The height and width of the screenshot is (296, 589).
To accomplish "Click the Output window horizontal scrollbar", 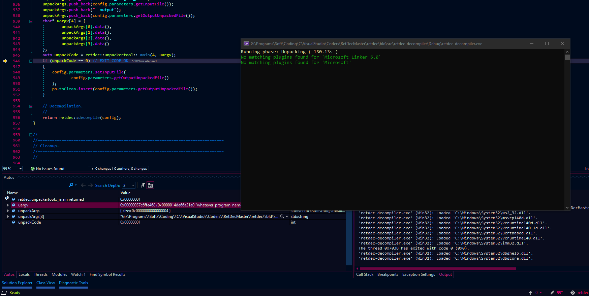I will 438,268.
